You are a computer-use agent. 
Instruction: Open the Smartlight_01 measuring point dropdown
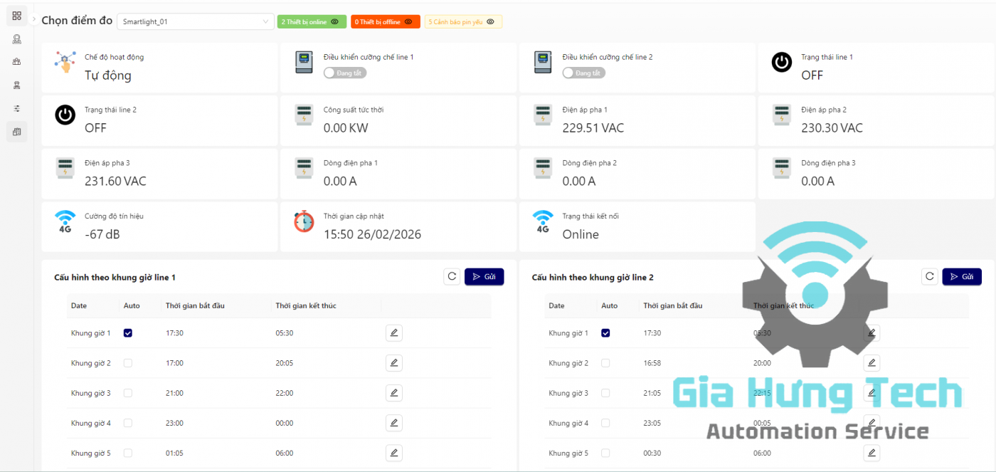point(195,22)
